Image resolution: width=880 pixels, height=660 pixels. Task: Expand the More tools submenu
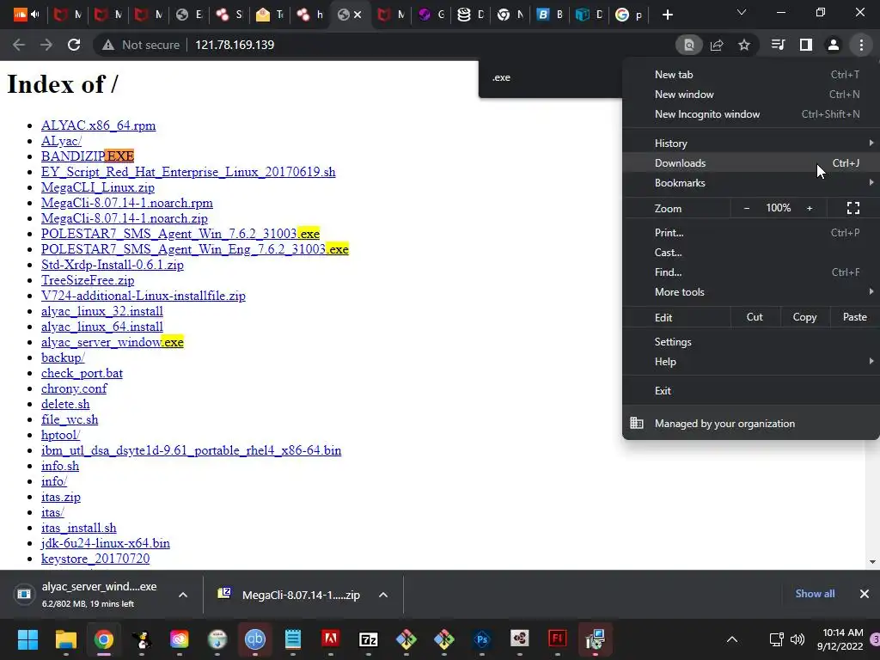pos(751,292)
